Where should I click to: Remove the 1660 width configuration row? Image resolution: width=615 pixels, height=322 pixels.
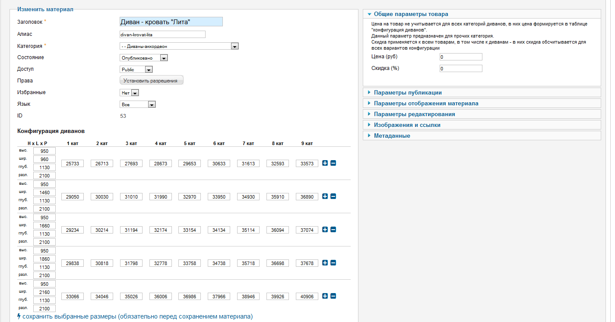pyautogui.click(x=333, y=230)
